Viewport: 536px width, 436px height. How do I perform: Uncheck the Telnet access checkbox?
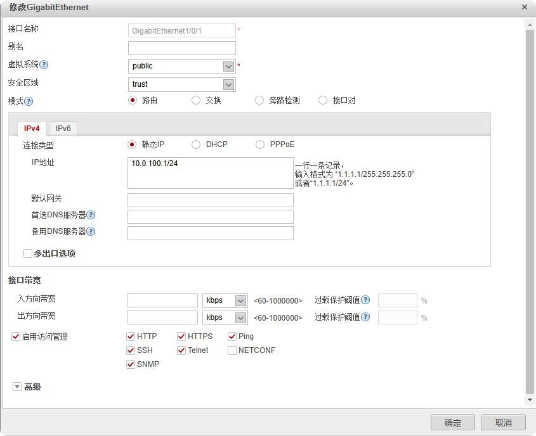point(181,350)
